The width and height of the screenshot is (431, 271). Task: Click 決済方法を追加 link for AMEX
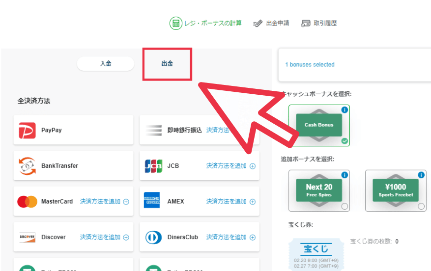pyautogui.click(x=226, y=202)
